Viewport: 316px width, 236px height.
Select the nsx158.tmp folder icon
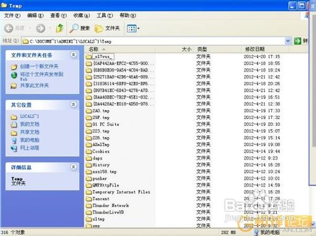click(89, 171)
